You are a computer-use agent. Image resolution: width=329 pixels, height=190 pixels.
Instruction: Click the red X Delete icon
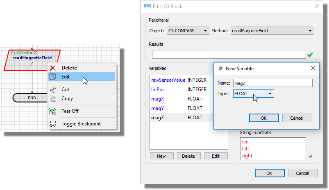pos(52,68)
